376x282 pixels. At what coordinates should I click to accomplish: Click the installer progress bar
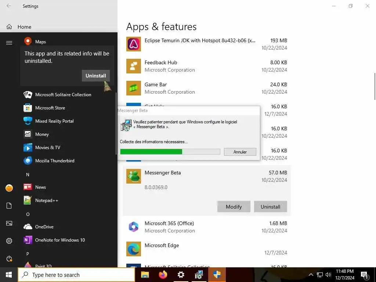(x=170, y=152)
